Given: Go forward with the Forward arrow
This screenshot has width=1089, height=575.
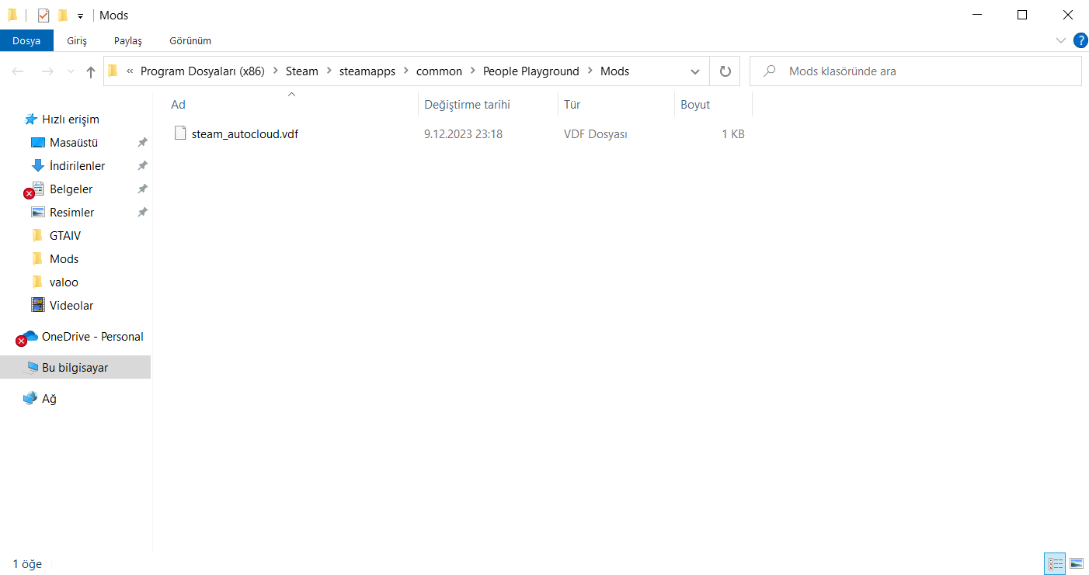Looking at the screenshot, I should tap(47, 71).
